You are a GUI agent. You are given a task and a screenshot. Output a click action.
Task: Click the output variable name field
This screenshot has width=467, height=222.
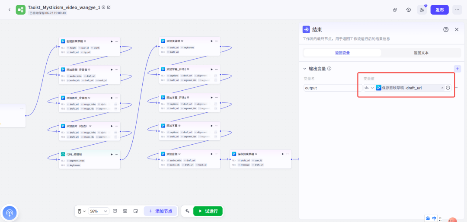tap(333, 88)
